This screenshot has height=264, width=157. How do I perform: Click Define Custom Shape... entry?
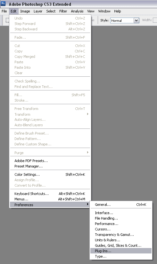[x=50, y=144]
